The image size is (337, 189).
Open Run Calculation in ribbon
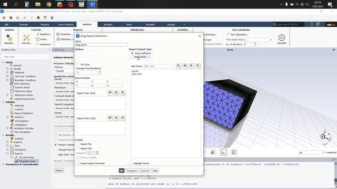pos(237,35)
